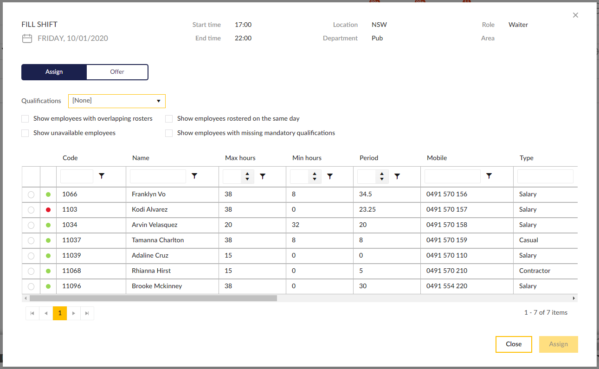Focus the Type filter input field
The width and height of the screenshot is (599, 369).
[x=545, y=176]
